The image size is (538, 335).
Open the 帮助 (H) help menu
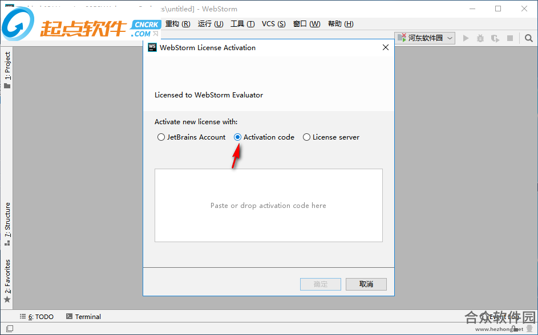pyautogui.click(x=341, y=23)
